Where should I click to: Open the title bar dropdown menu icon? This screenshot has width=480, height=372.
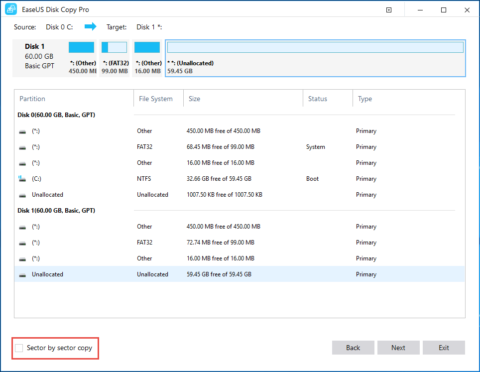click(389, 10)
